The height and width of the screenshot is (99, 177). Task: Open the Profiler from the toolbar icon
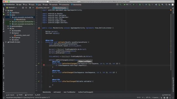[x=146, y=5]
